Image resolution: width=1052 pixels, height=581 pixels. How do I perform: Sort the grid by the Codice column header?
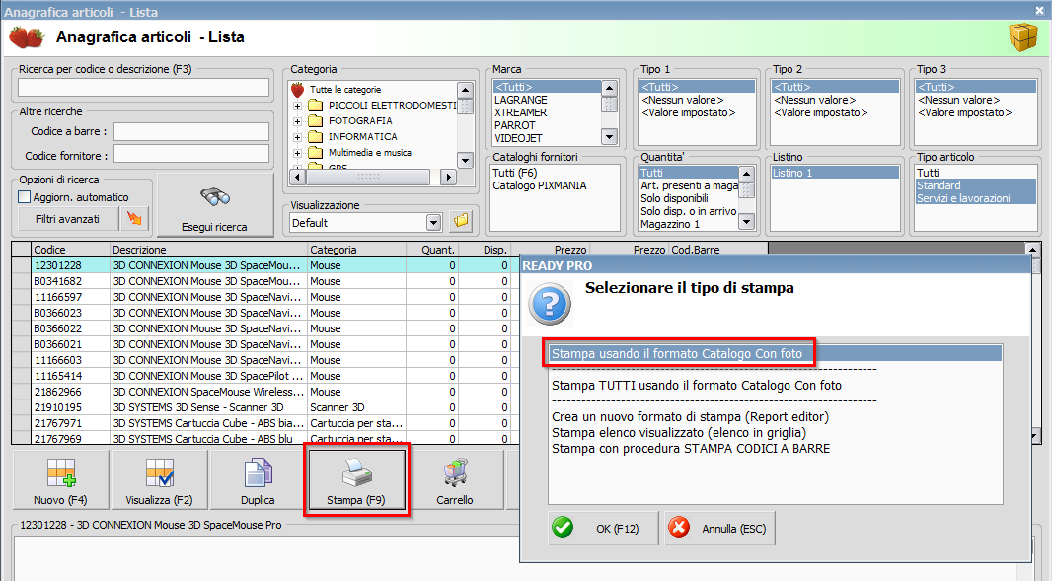point(71,250)
